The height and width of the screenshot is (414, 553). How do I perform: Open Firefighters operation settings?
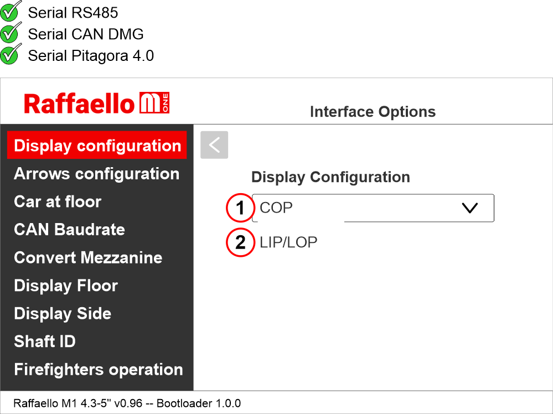99,369
